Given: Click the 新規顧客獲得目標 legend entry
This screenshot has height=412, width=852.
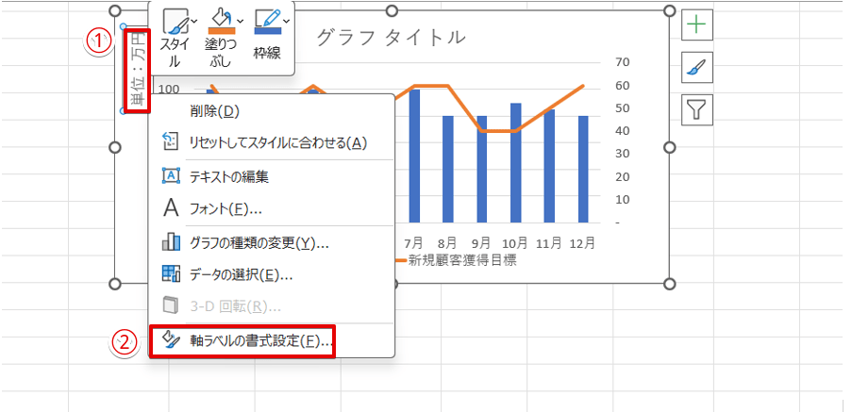Looking at the screenshot, I should 461,260.
